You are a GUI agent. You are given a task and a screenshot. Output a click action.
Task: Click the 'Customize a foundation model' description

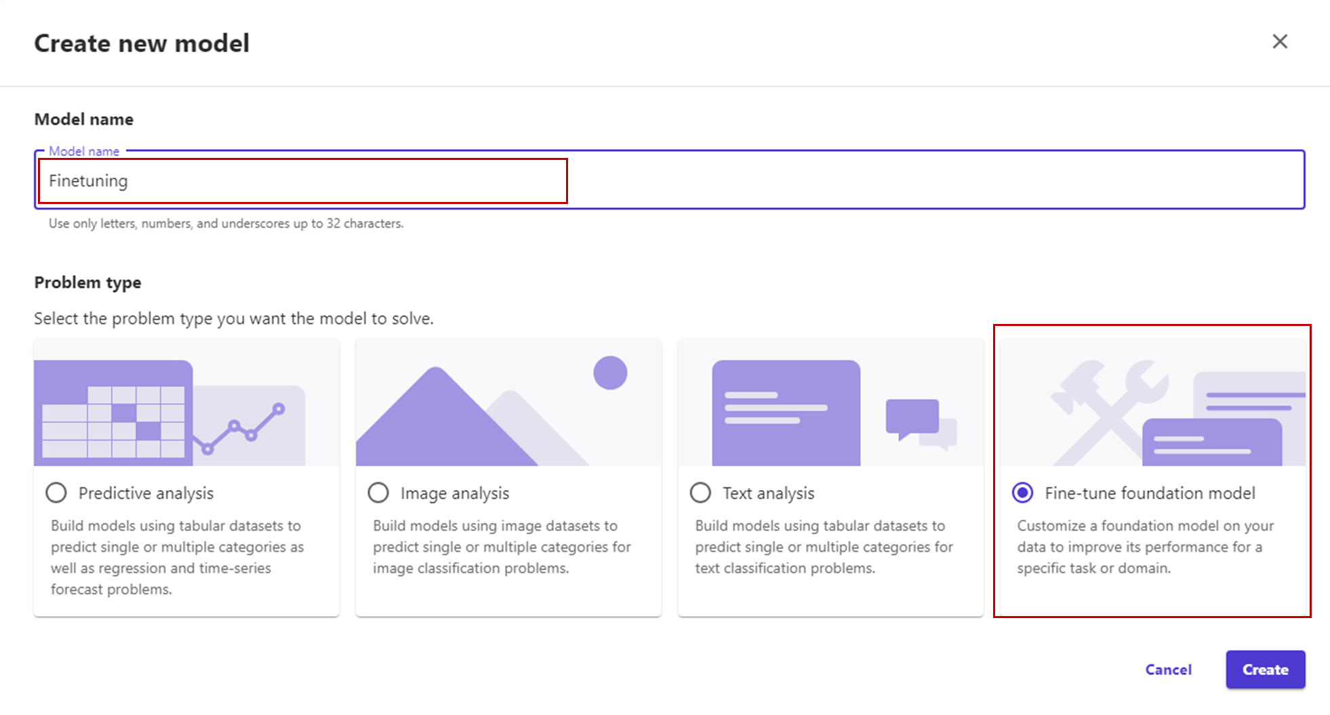[1146, 547]
